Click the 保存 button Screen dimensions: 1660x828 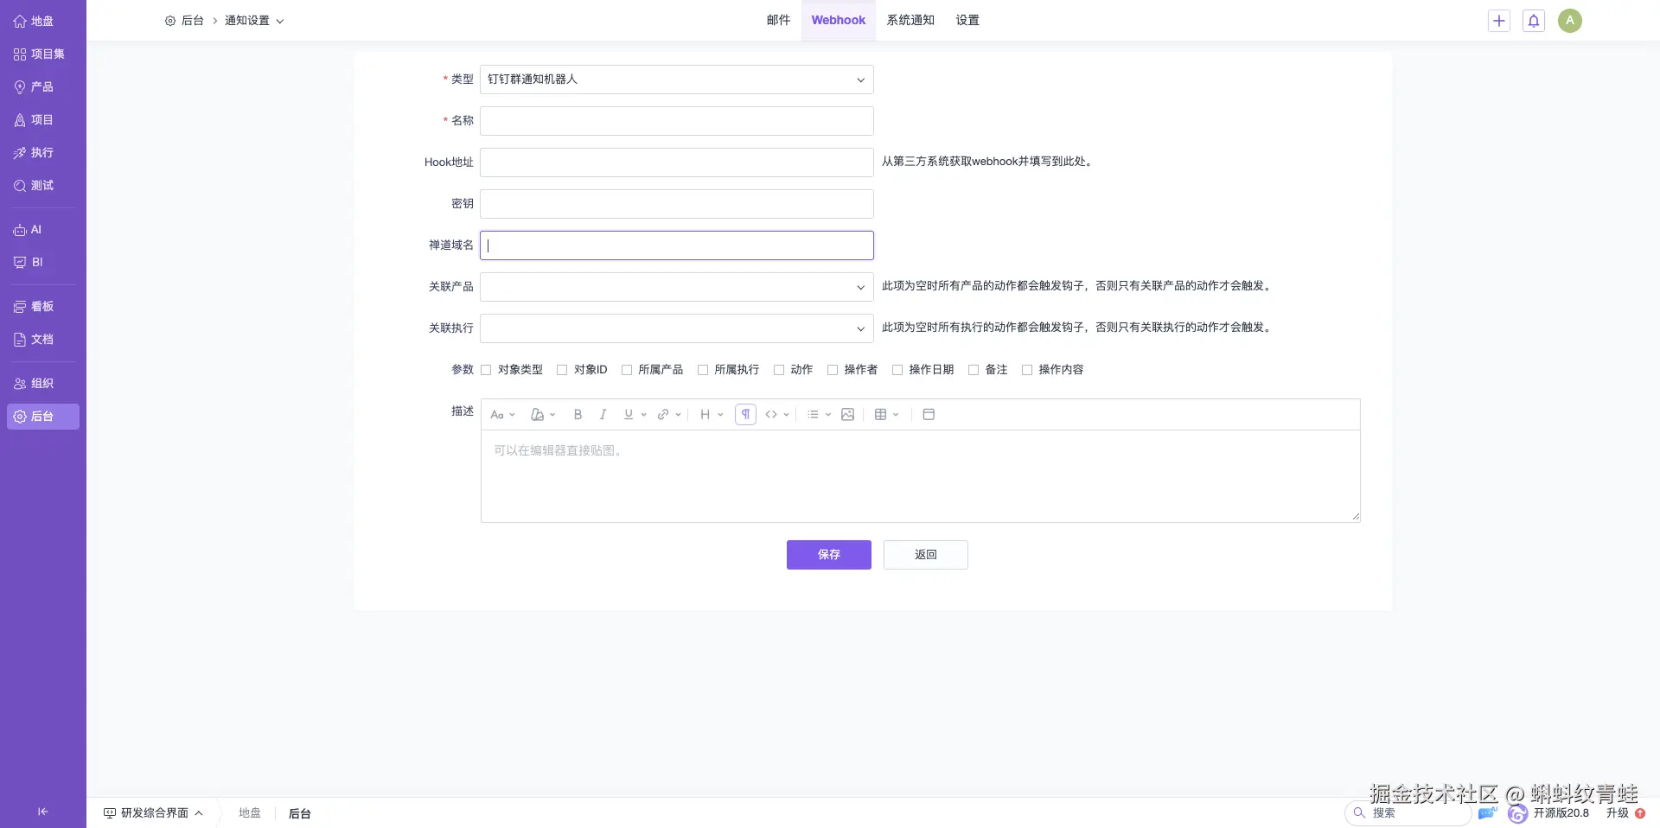(829, 555)
